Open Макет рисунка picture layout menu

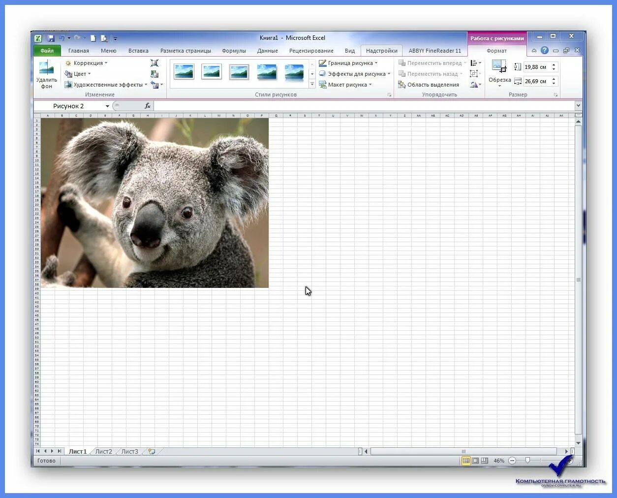click(x=345, y=85)
